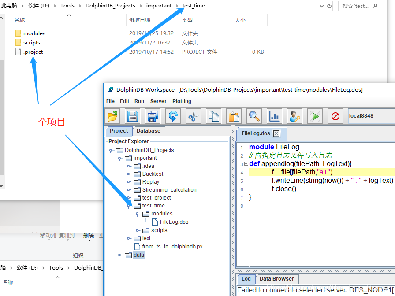The image size is (395, 296).
Task: Select the modules folder in project tree
Action: pos(162,214)
